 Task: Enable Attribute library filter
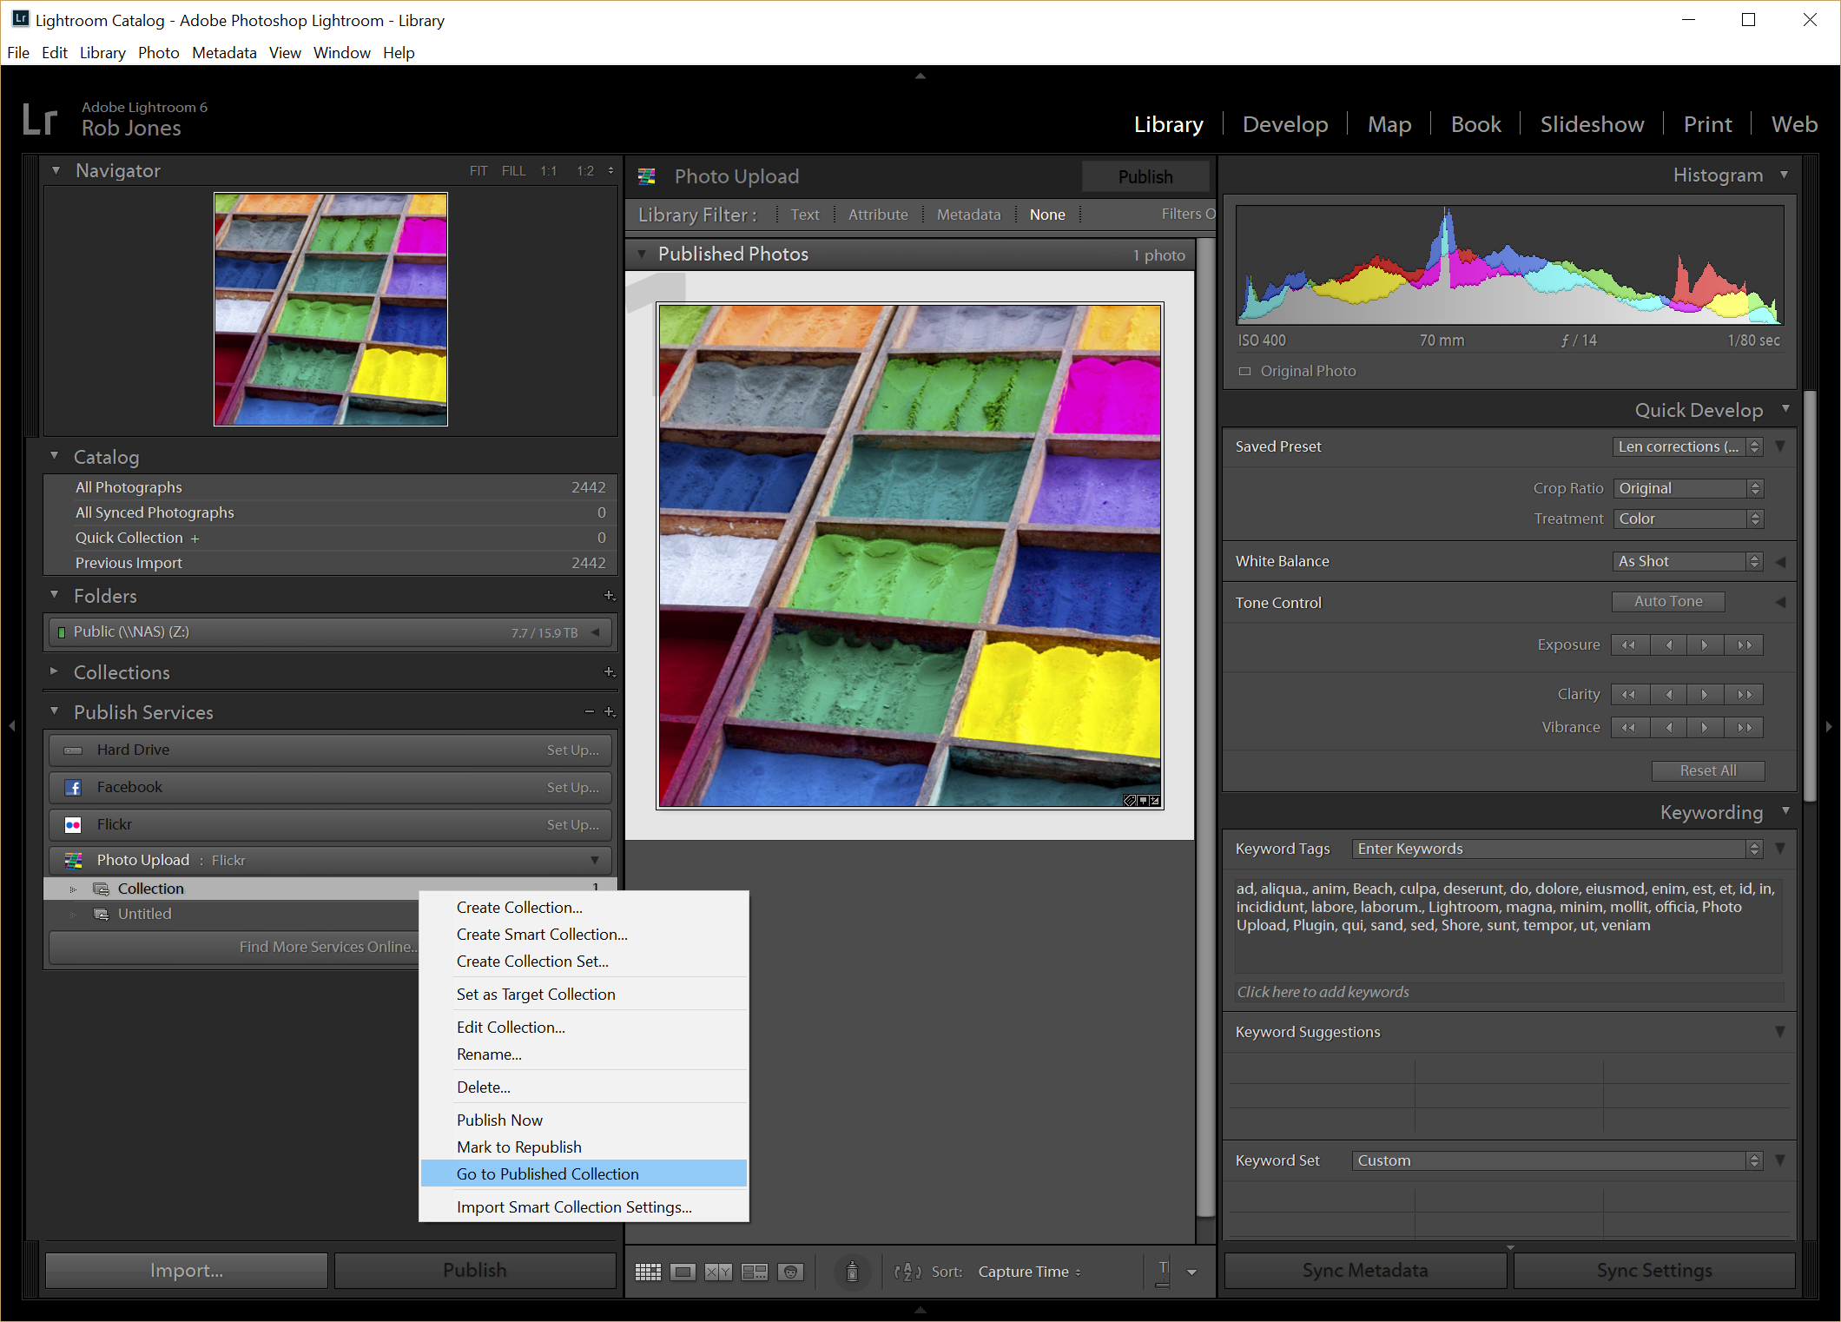[877, 215]
